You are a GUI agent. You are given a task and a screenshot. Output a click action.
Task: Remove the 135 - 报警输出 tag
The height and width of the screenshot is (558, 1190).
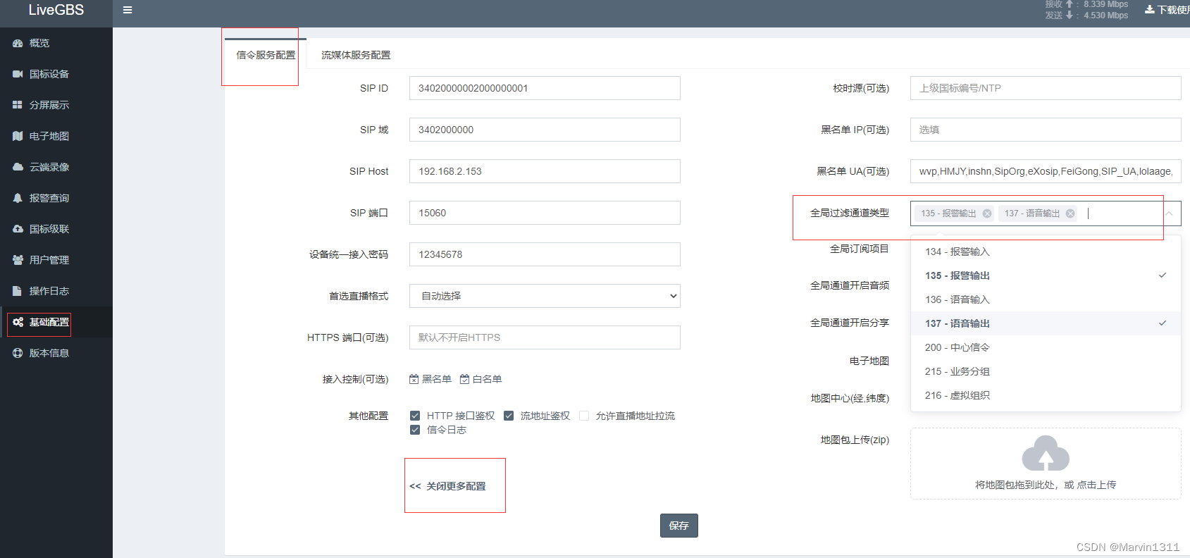tap(987, 213)
